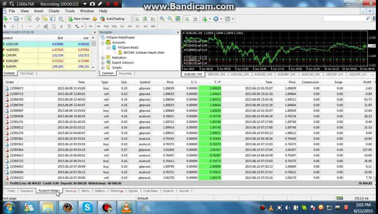Toggle chart shift

tap(195, 19)
